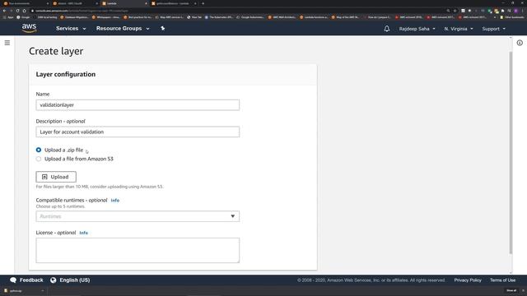Click the page vertical scrollbar
This screenshot has height=296, width=527.
click(x=511, y=153)
